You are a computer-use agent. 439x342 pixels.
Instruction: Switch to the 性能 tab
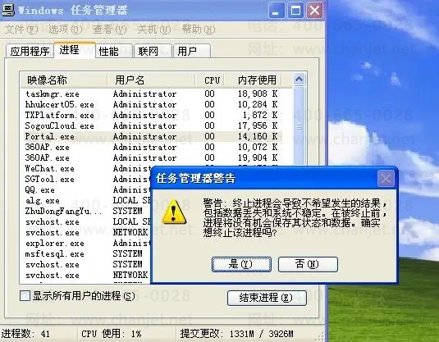[x=113, y=51]
